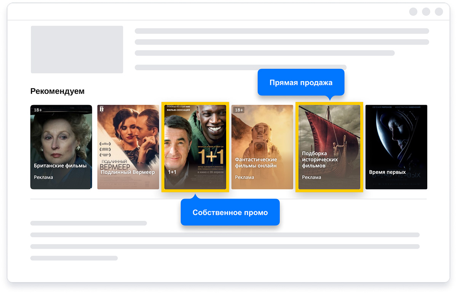
Task: Click the Прямая продажа callout bubble
Action: (x=301, y=83)
